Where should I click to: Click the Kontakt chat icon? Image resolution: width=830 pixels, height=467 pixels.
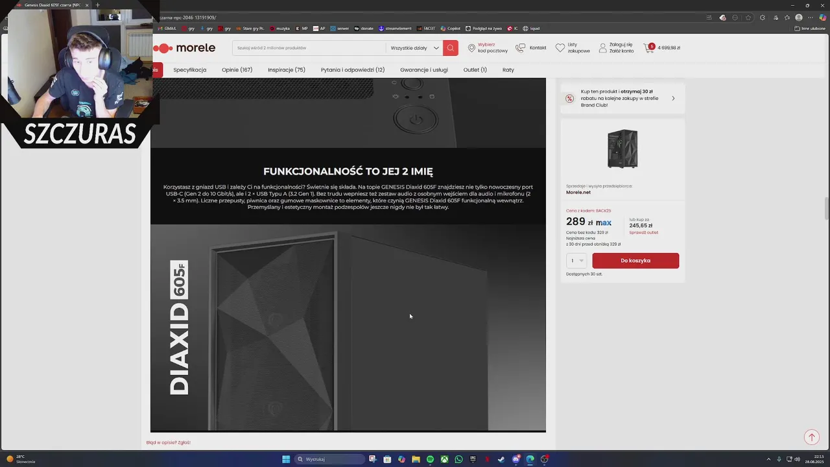[521, 48]
